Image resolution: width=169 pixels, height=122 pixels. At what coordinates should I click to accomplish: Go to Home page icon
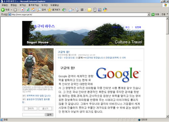point(33,10)
